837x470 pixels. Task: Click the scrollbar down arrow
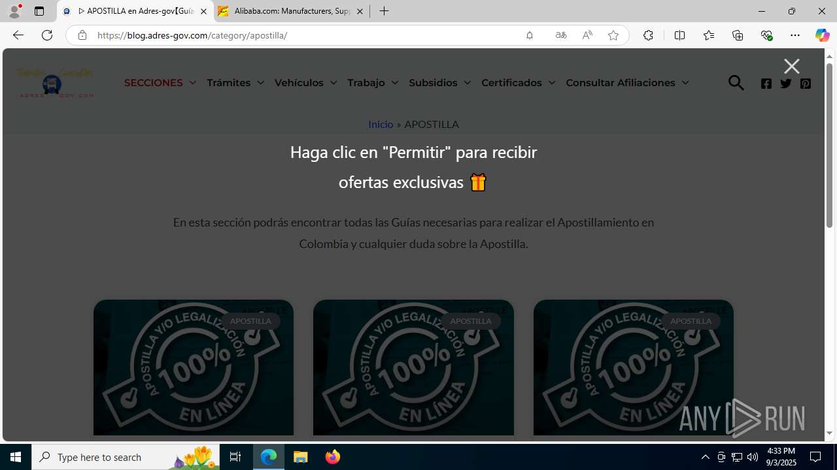[x=829, y=433]
